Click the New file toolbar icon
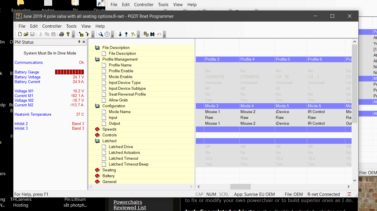The image size is (377, 211). click(20, 34)
